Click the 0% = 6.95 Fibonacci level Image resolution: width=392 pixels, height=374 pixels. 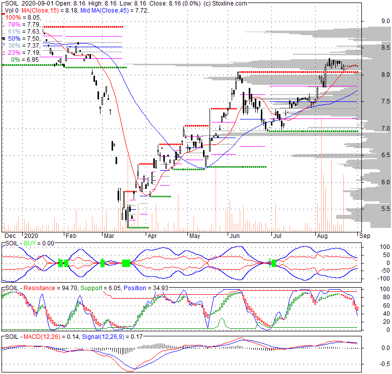pos(25,60)
